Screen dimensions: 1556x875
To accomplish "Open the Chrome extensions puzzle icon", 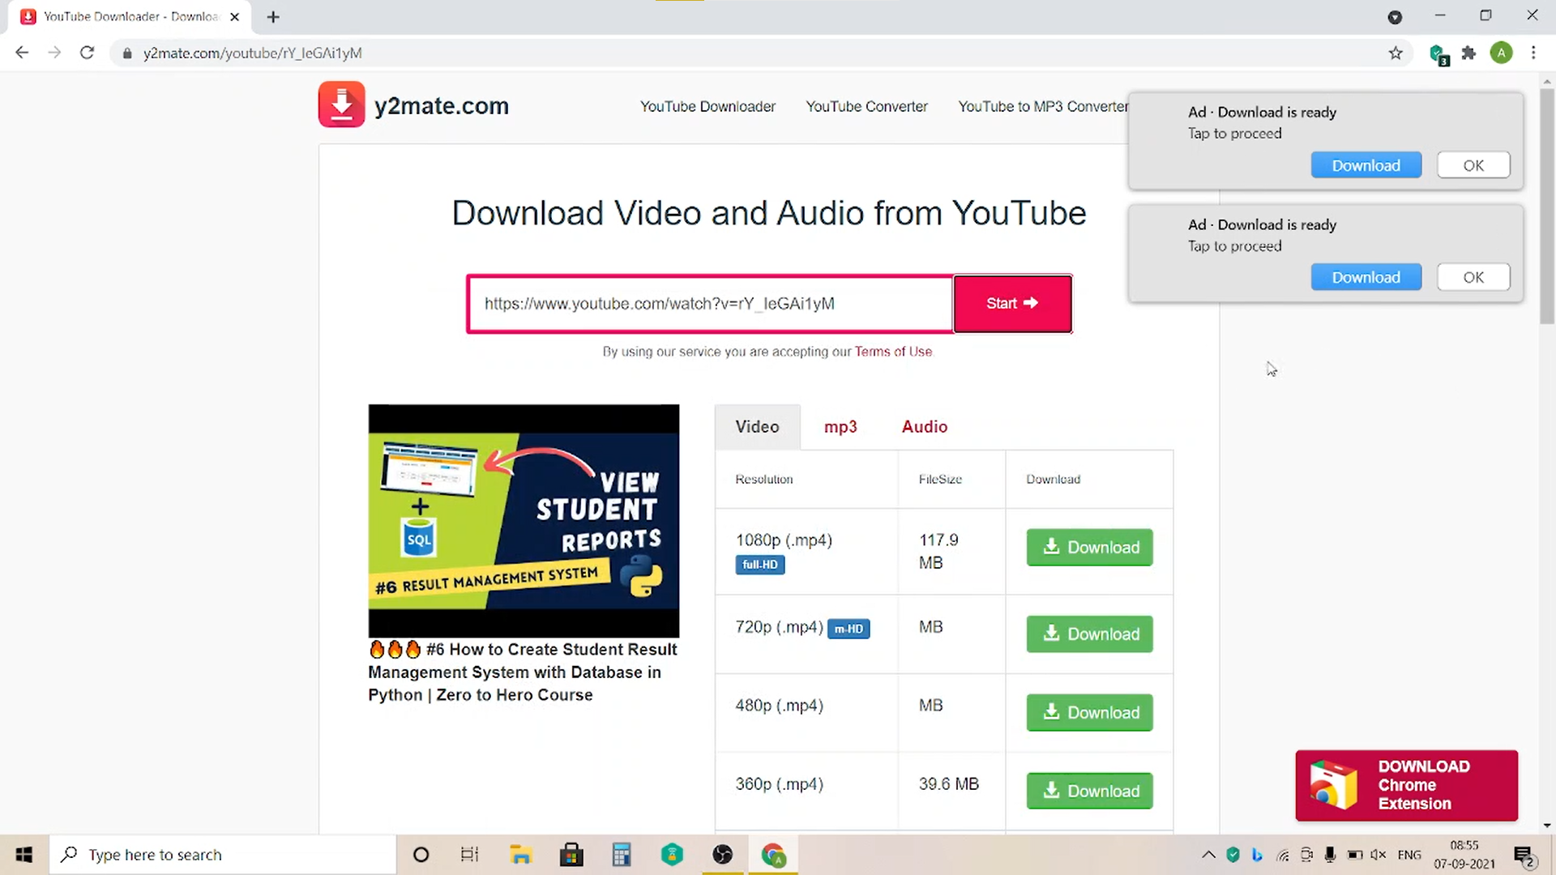I will pos(1468,53).
